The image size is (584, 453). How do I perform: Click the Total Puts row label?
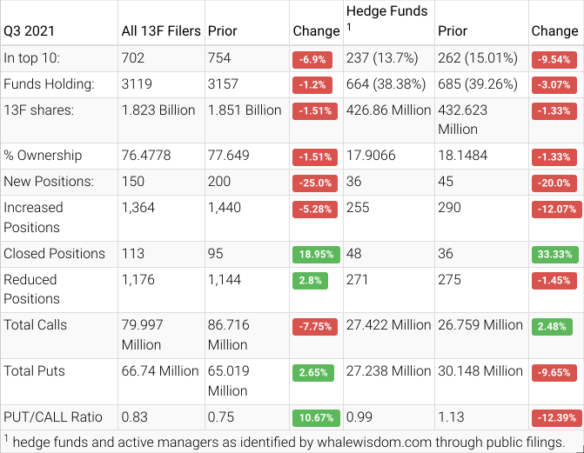tap(35, 371)
